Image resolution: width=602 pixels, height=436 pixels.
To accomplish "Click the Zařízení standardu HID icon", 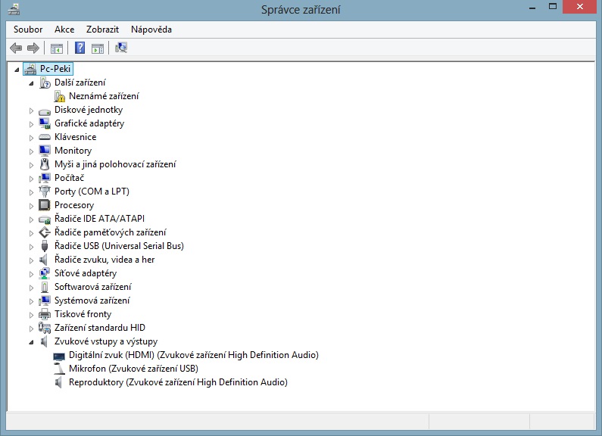I will (45, 328).
